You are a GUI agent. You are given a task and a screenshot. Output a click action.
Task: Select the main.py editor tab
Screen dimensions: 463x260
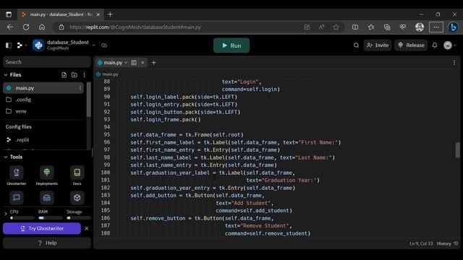coord(113,63)
